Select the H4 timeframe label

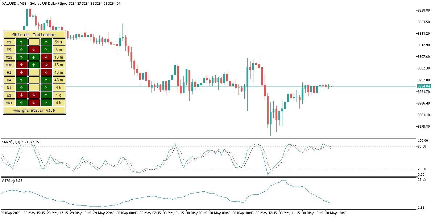tap(9, 80)
